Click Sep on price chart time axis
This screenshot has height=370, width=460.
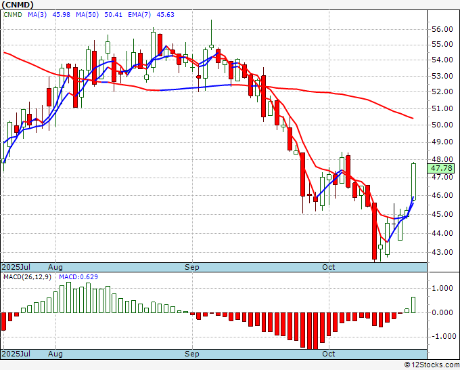192,267
